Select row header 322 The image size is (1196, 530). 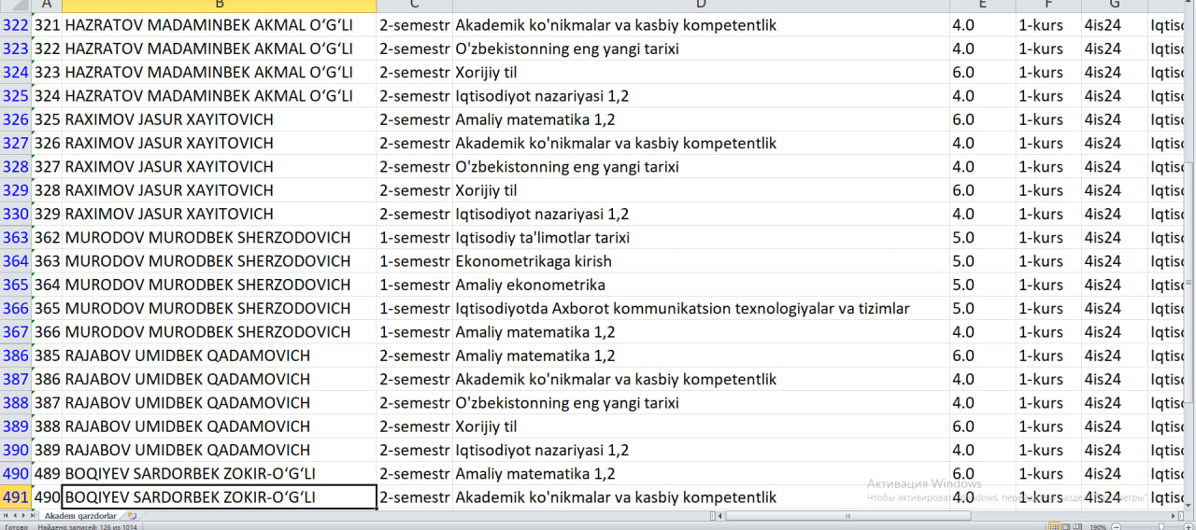[15, 25]
